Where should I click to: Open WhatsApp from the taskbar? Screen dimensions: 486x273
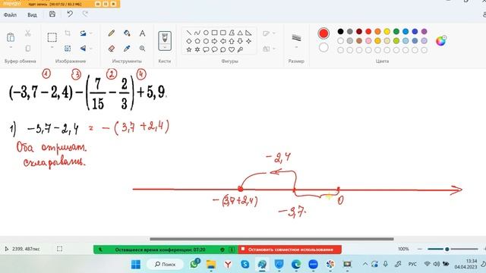click(x=194, y=264)
